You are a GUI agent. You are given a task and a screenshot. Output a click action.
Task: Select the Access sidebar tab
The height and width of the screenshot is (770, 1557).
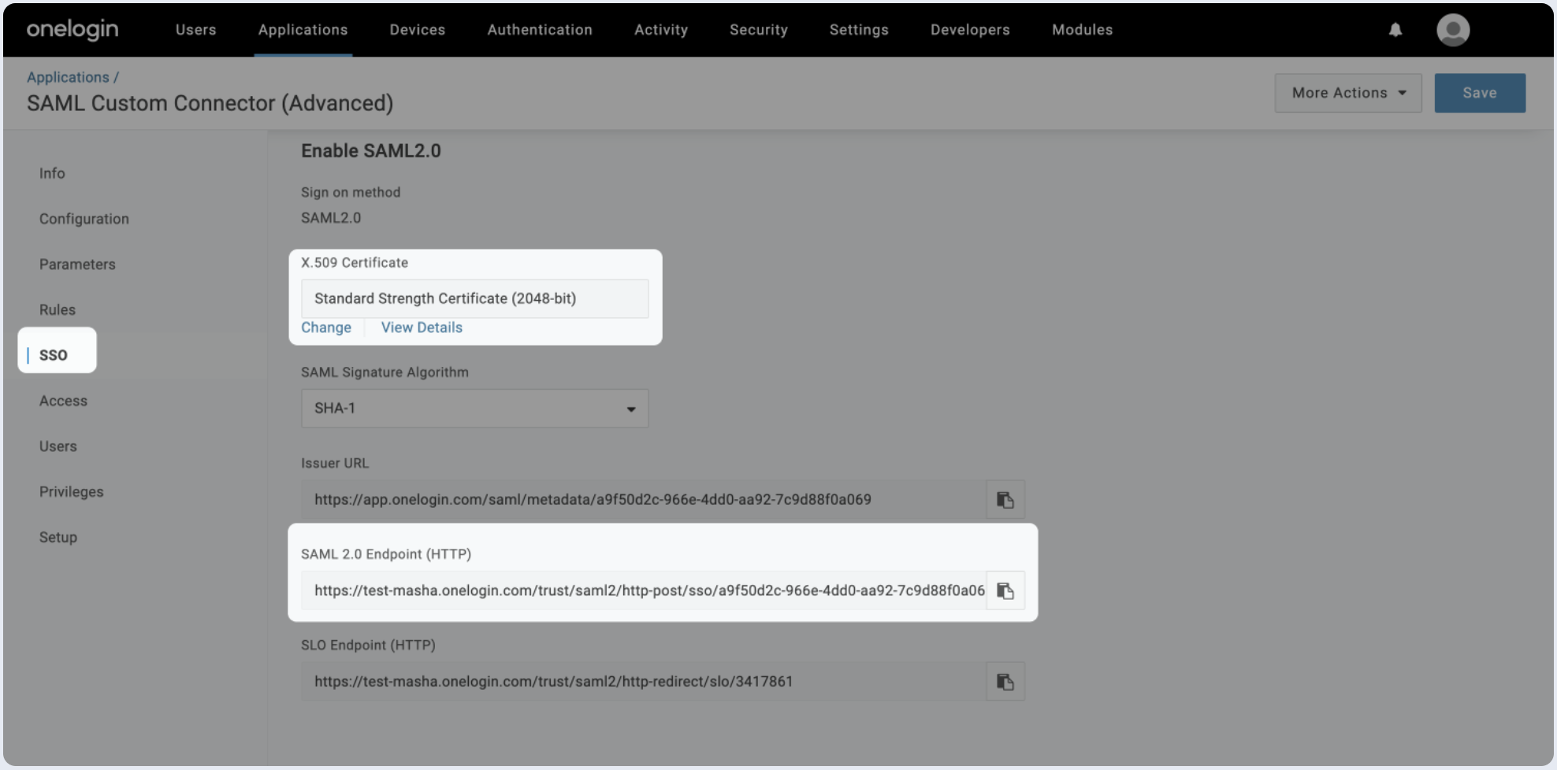(63, 401)
